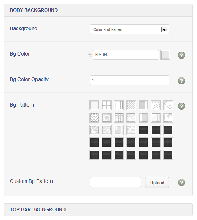Screen dimensions: 197x220
Task: Click the Bg Color Opacity input field
Action: pos(130,80)
